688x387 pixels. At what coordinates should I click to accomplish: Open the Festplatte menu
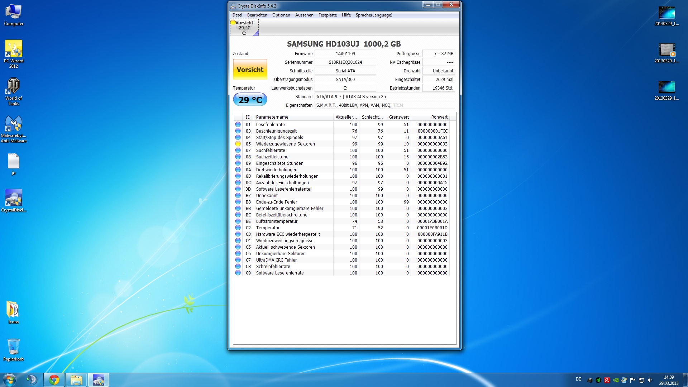pos(327,15)
